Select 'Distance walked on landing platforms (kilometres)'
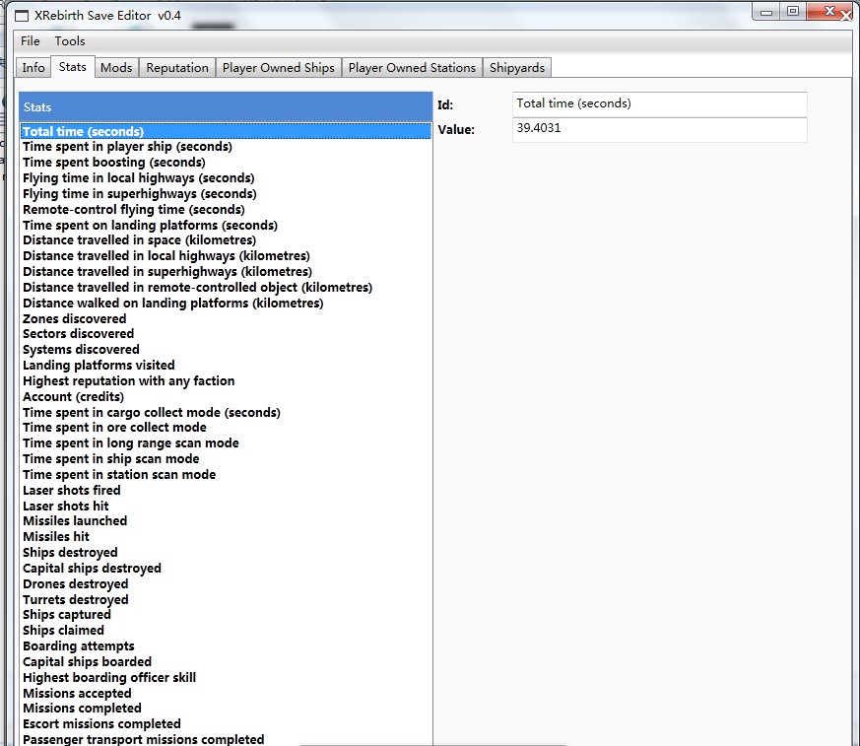 click(x=226, y=304)
